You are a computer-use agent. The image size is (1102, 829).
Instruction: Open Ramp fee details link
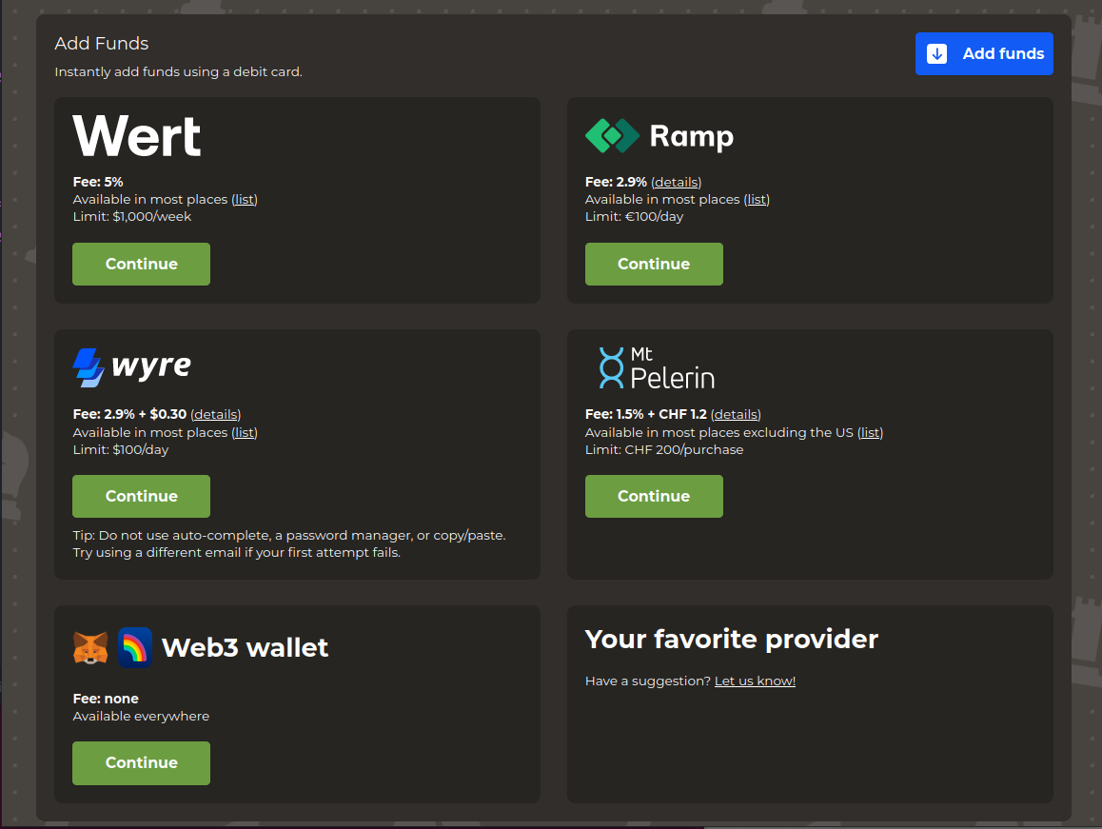(x=676, y=182)
